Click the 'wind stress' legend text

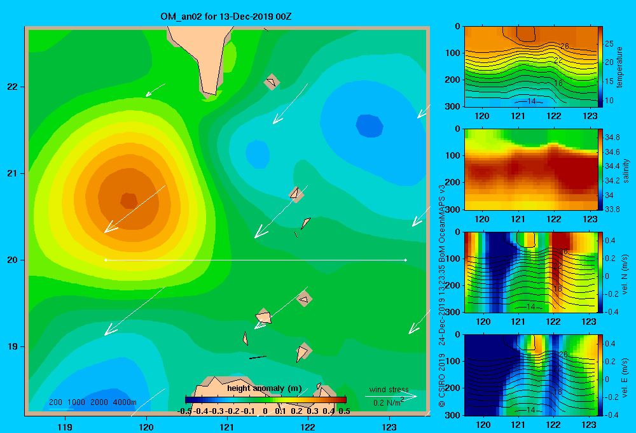tap(389, 389)
